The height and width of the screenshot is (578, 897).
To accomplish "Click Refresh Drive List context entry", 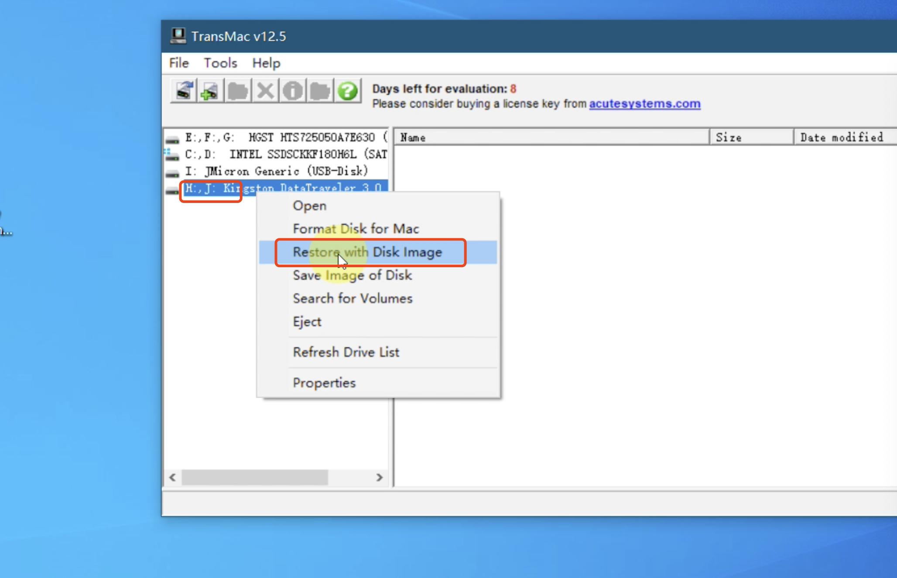I will pos(346,352).
